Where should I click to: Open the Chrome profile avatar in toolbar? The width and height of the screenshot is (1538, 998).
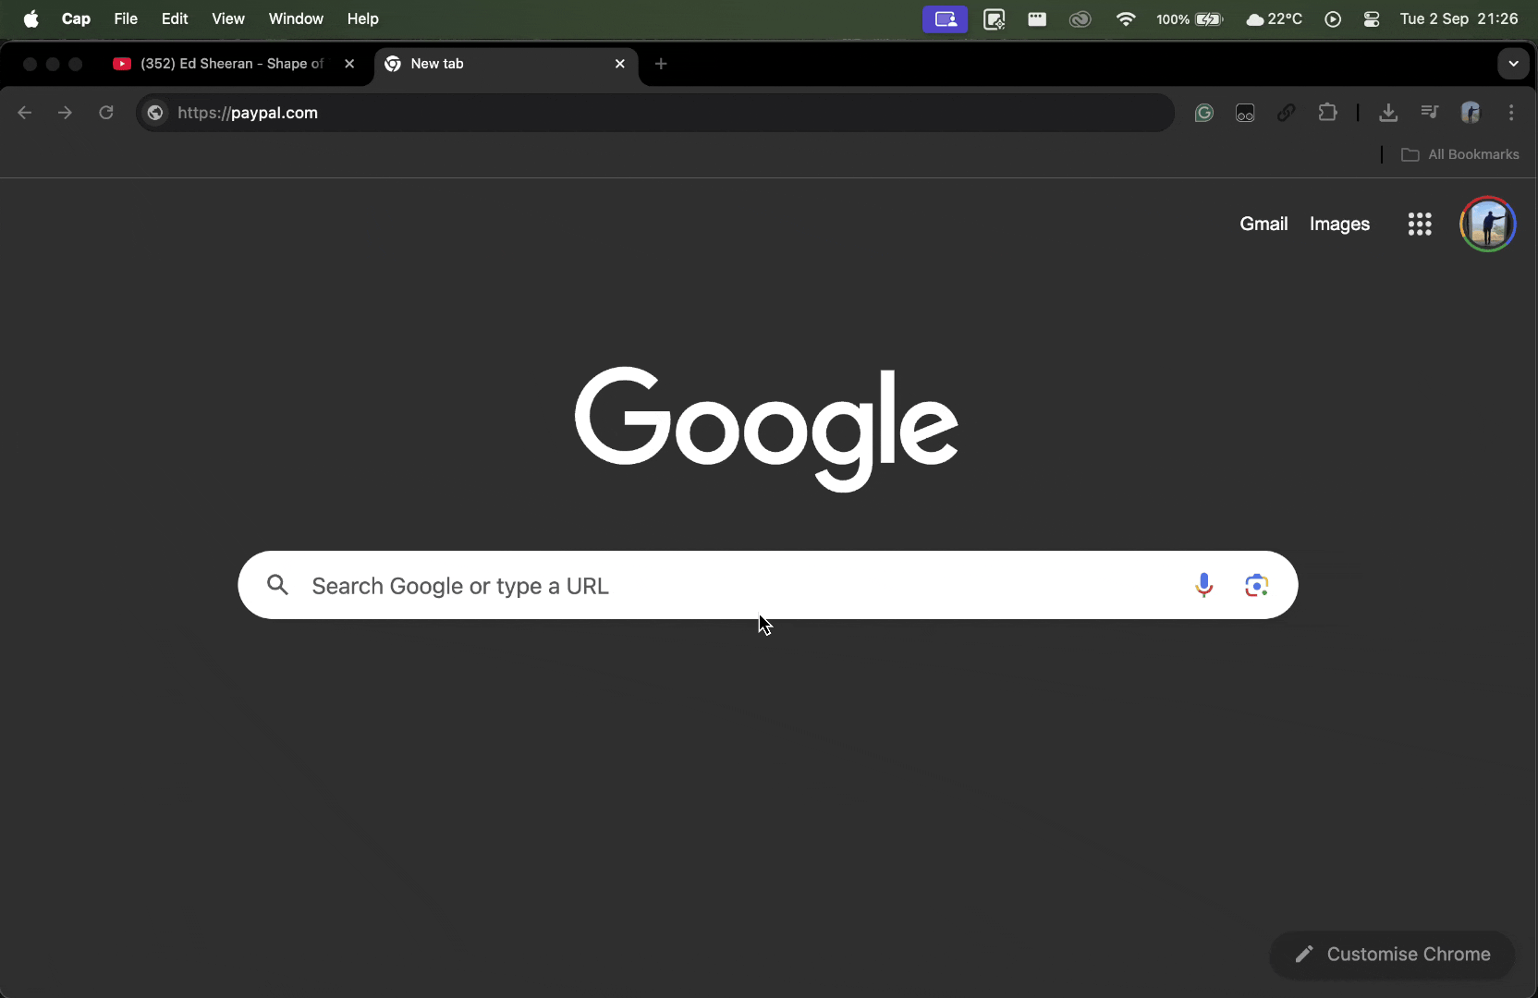(x=1471, y=113)
